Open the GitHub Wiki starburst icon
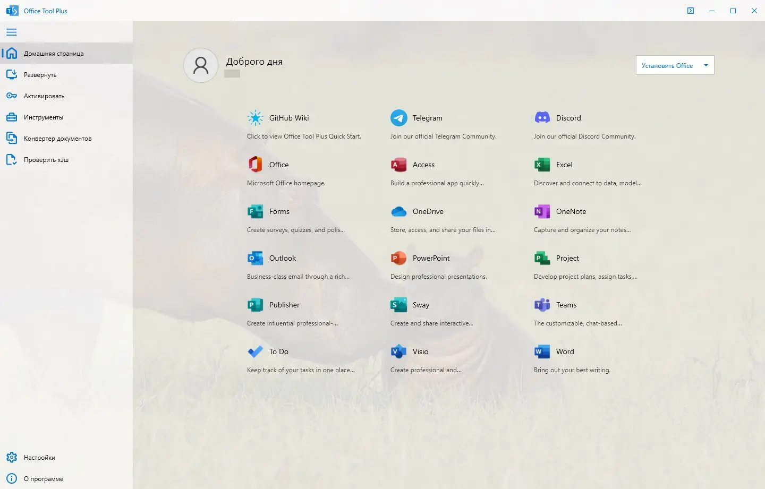This screenshot has width=765, height=489. [256, 118]
